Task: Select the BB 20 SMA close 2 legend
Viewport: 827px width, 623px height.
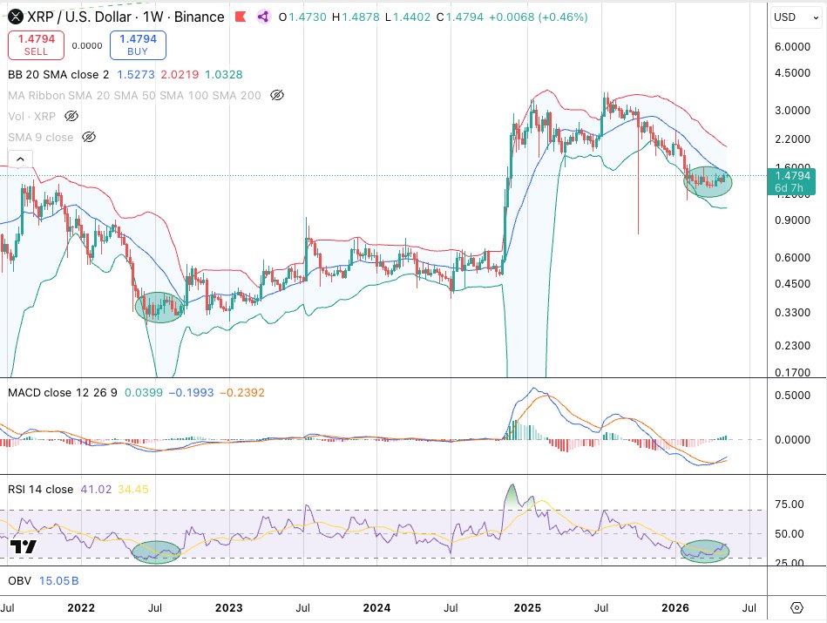Action: coord(58,74)
